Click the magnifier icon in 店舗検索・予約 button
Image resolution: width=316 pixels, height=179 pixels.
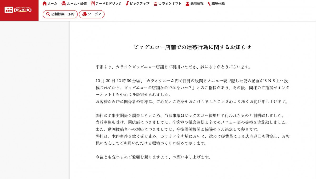(48, 14)
